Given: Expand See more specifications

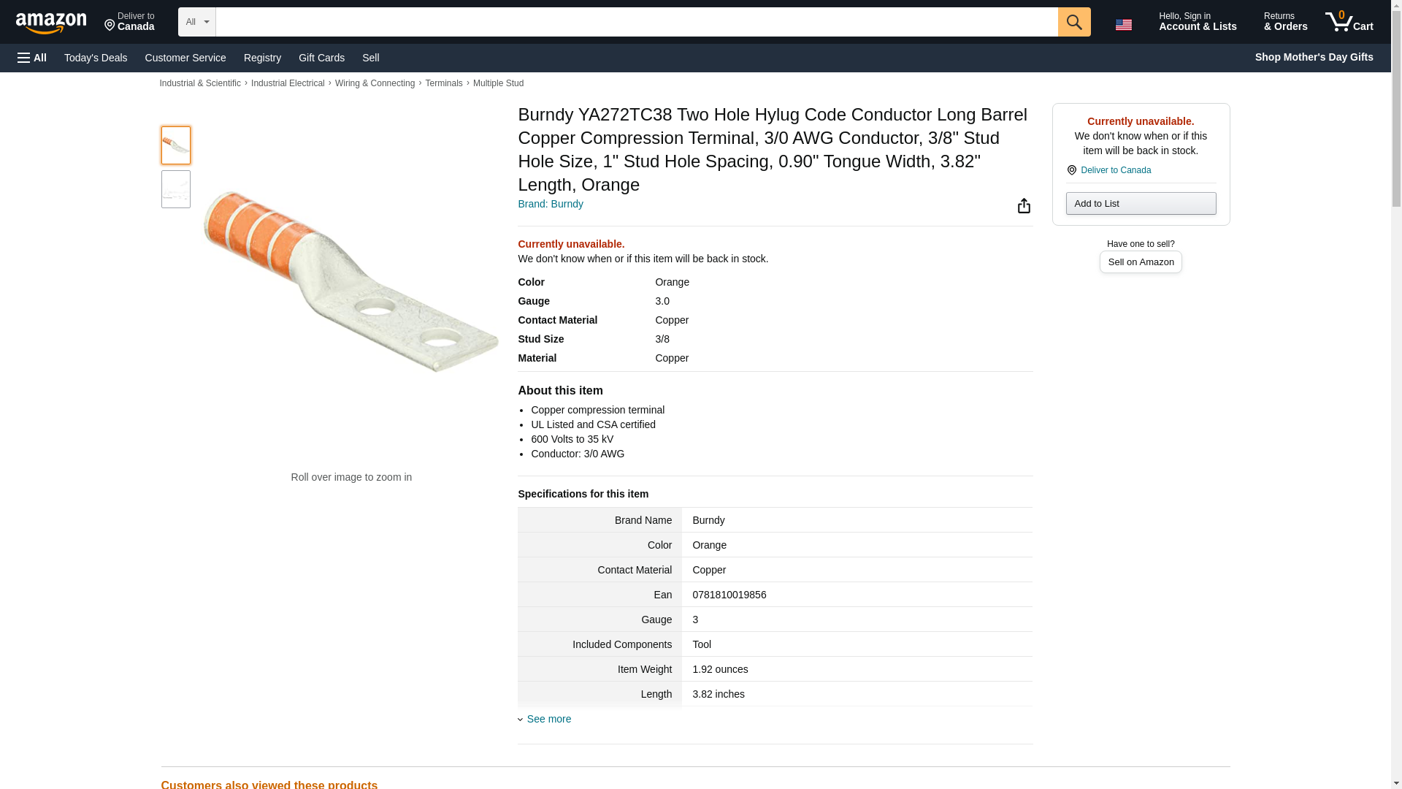Looking at the screenshot, I should (548, 719).
